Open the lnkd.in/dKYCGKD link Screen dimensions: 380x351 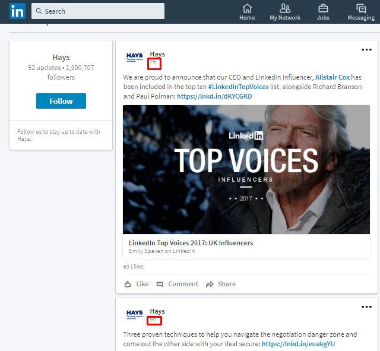pyautogui.click(x=214, y=96)
